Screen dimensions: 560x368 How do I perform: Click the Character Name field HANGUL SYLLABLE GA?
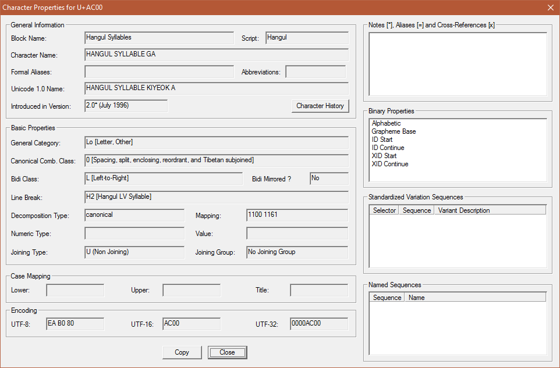click(217, 55)
